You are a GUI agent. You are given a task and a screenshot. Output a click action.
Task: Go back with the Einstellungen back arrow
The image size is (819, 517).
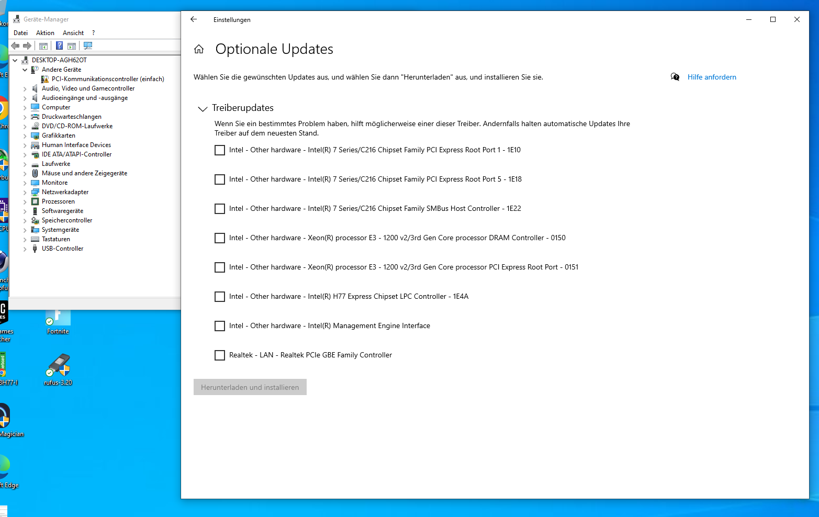[x=194, y=19]
